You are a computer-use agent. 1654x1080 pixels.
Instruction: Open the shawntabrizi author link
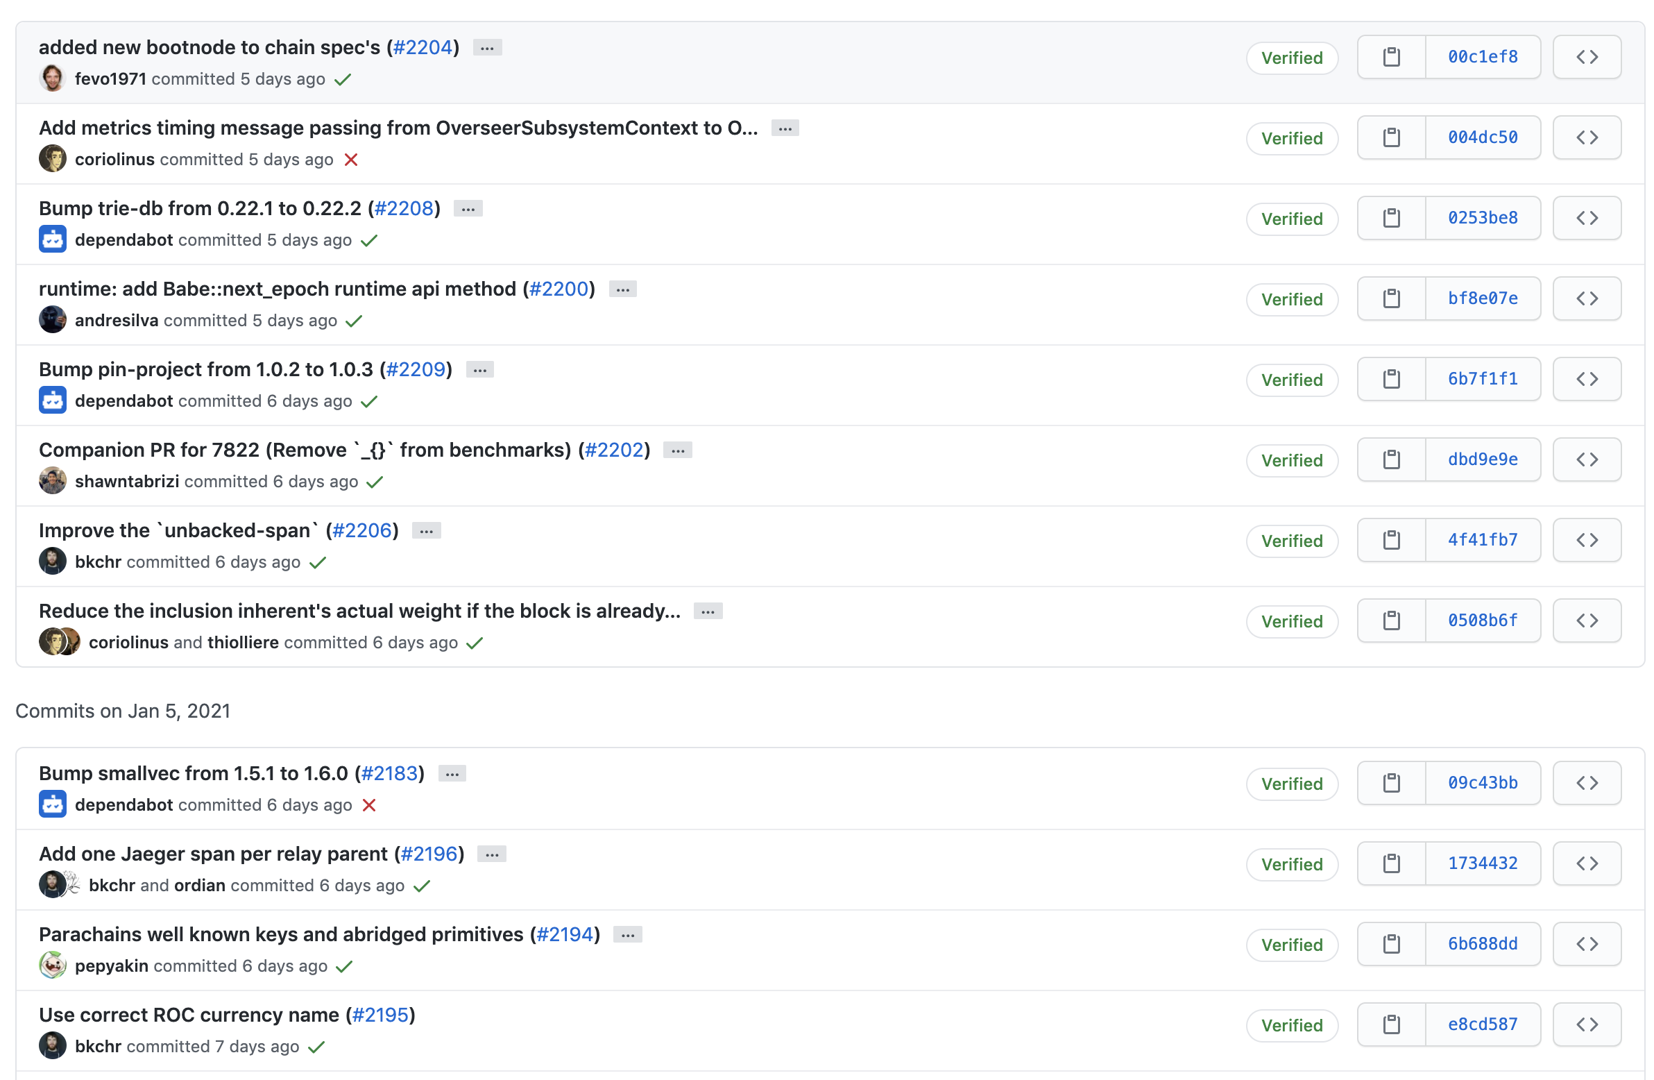pyautogui.click(x=127, y=481)
